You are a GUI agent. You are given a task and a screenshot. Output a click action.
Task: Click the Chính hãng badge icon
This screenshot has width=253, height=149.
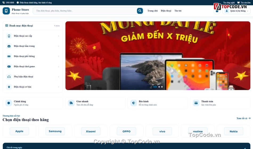pos(9,103)
